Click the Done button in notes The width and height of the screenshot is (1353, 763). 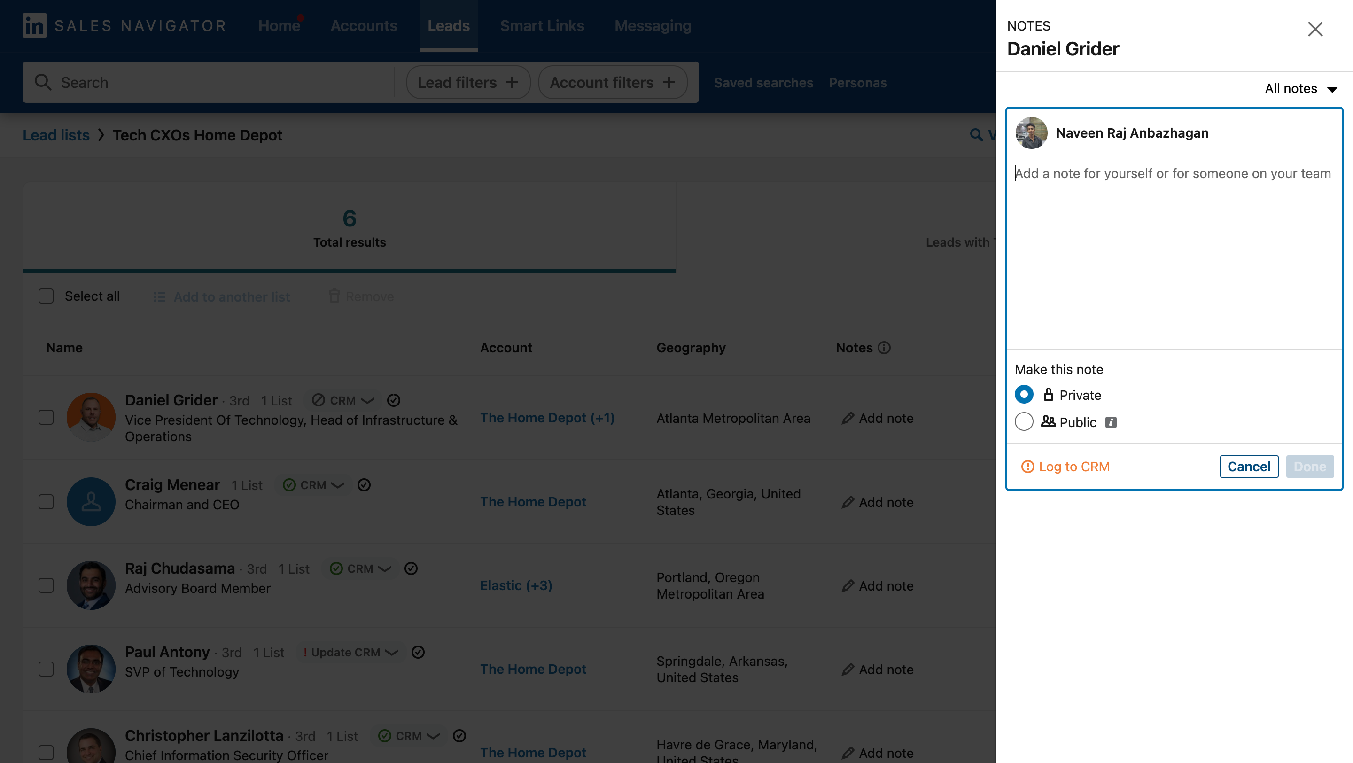pyautogui.click(x=1309, y=467)
